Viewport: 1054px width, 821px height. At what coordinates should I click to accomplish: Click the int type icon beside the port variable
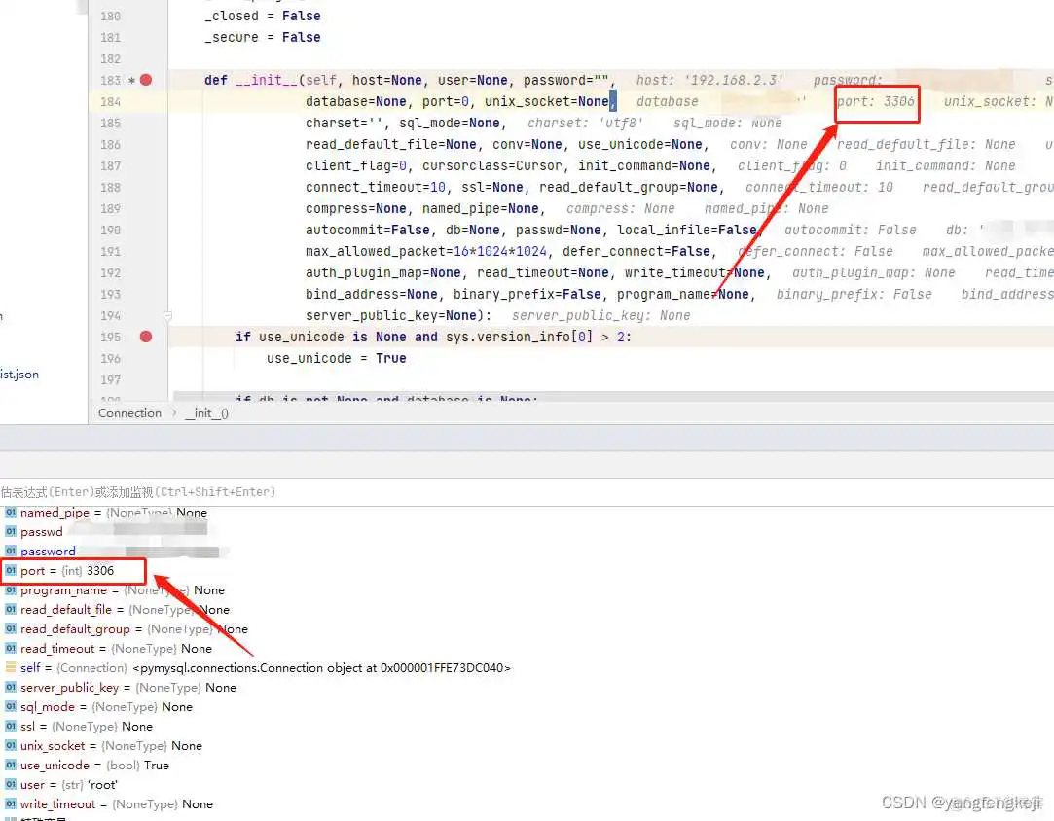point(10,571)
